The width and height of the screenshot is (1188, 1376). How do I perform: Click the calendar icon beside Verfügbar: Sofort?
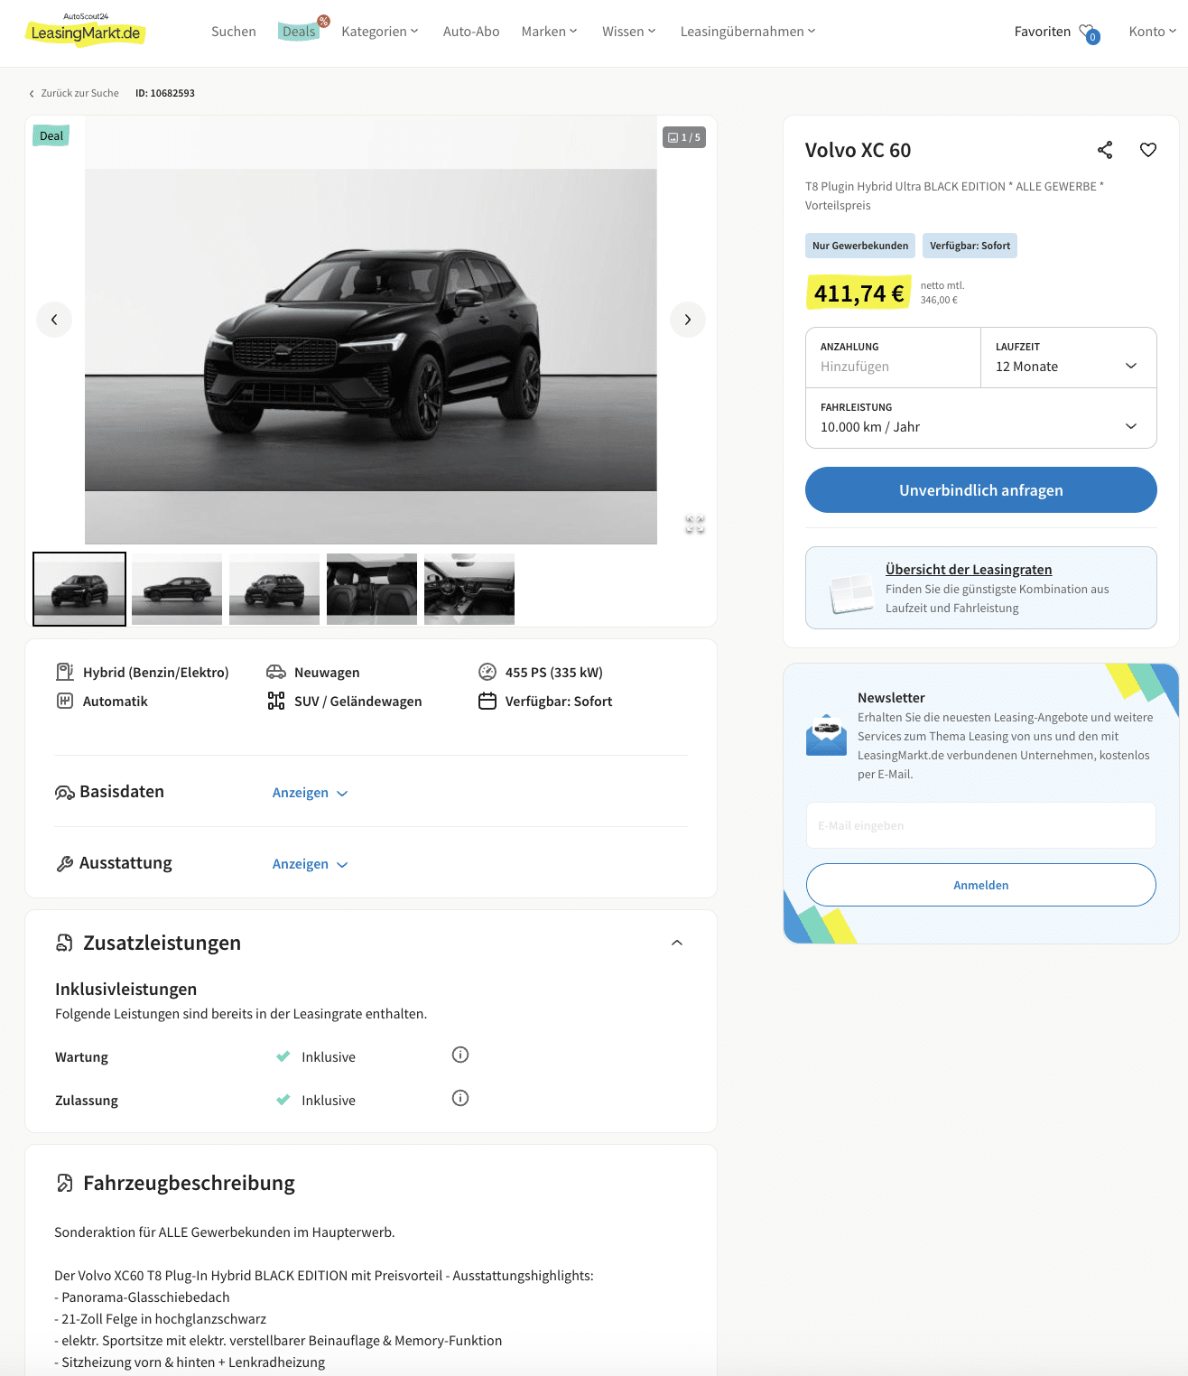pyautogui.click(x=487, y=701)
